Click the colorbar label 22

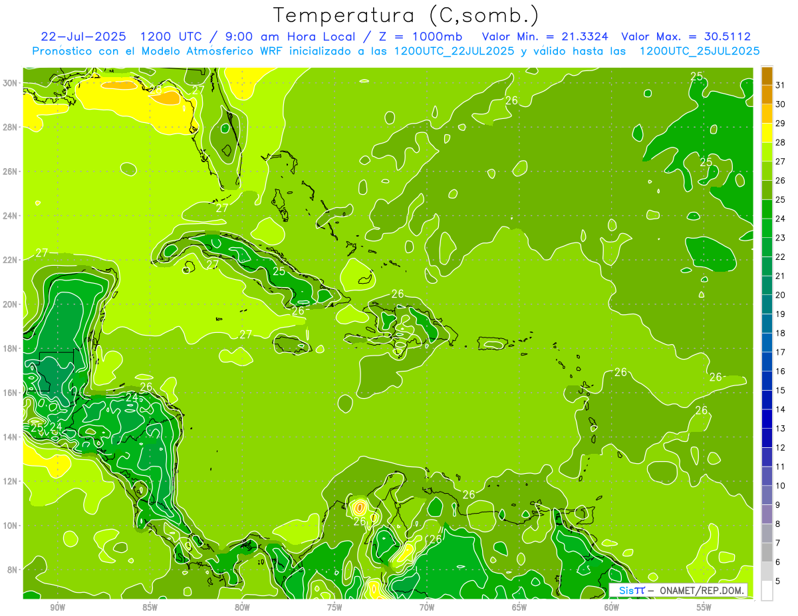[781, 257]
